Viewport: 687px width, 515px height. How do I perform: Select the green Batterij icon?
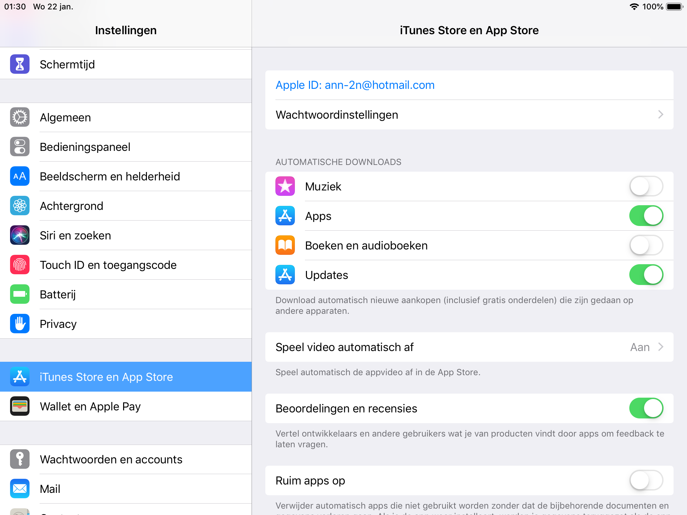click(20, 294)
